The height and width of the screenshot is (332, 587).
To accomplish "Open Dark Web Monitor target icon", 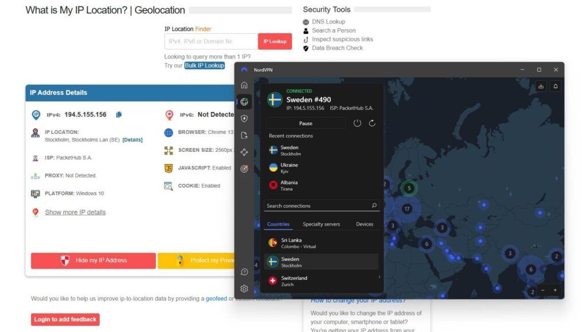I will pyautogui.click(x=244, y=169).
